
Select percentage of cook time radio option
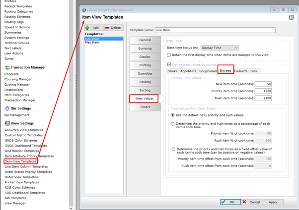[x=172, y=124]
